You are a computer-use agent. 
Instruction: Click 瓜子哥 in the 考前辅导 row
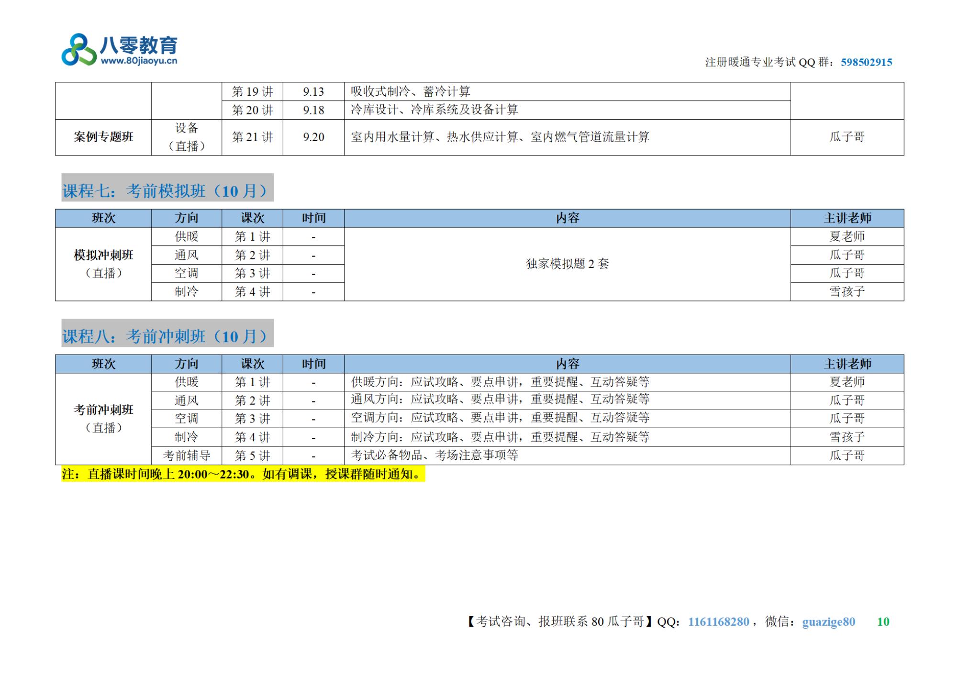pyautogui.click(x=847, y=456)
